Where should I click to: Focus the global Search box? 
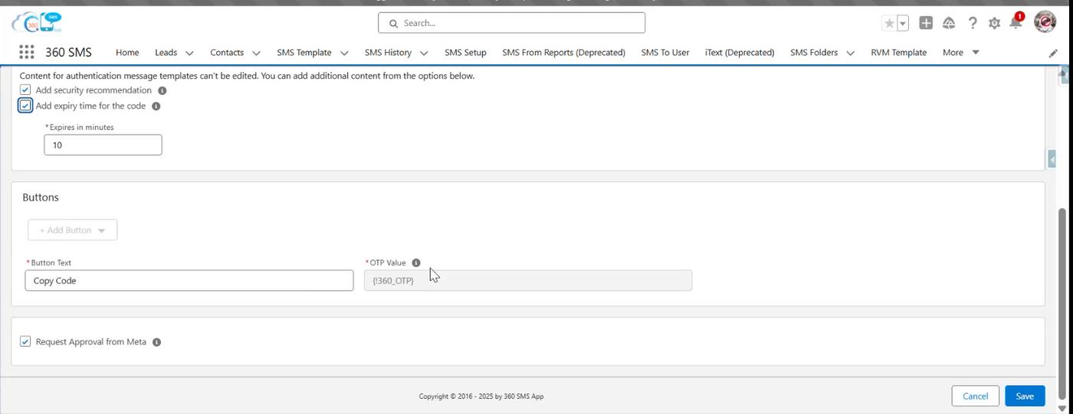511,23
